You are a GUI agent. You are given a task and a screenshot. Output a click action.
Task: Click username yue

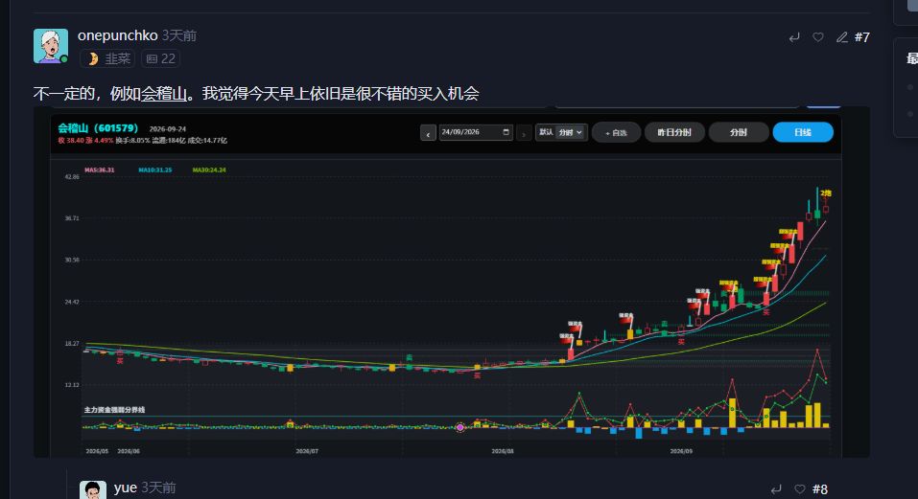126,488
